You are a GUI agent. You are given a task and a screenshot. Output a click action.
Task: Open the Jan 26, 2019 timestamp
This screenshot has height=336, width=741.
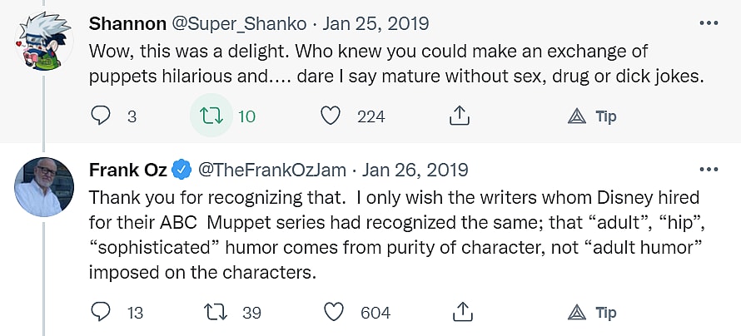tap(415, 170)
